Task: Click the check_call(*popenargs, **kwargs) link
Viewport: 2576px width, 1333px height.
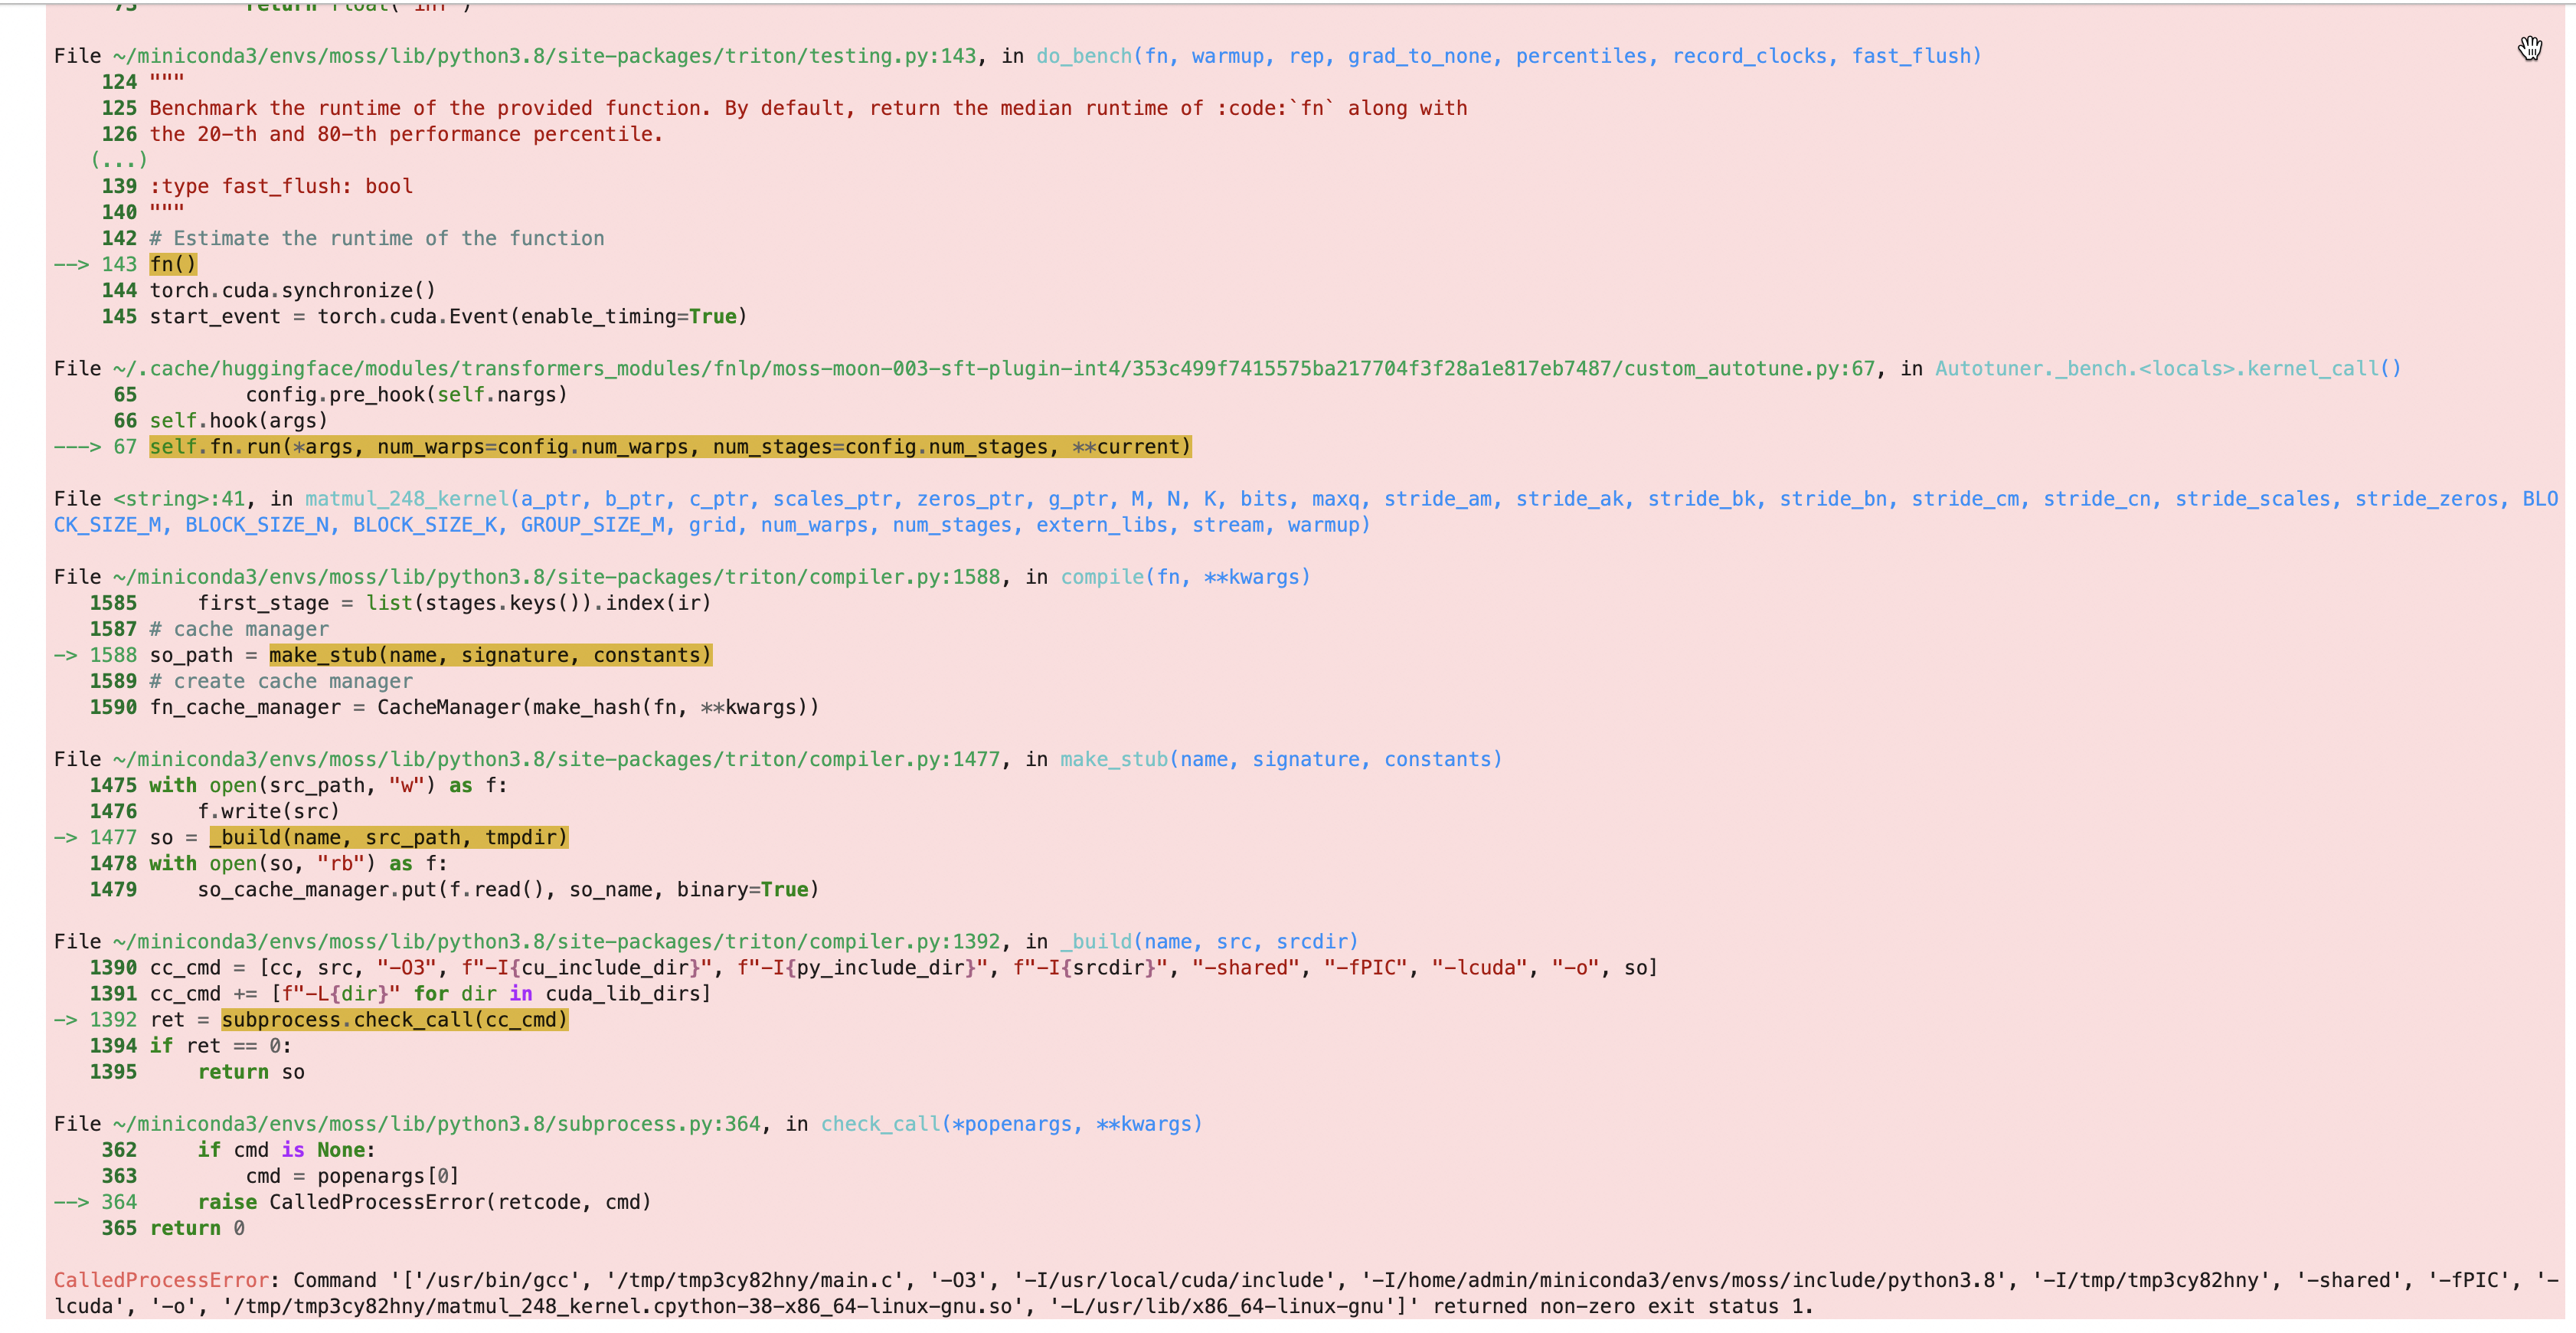Action: tap(1010, 1123)
